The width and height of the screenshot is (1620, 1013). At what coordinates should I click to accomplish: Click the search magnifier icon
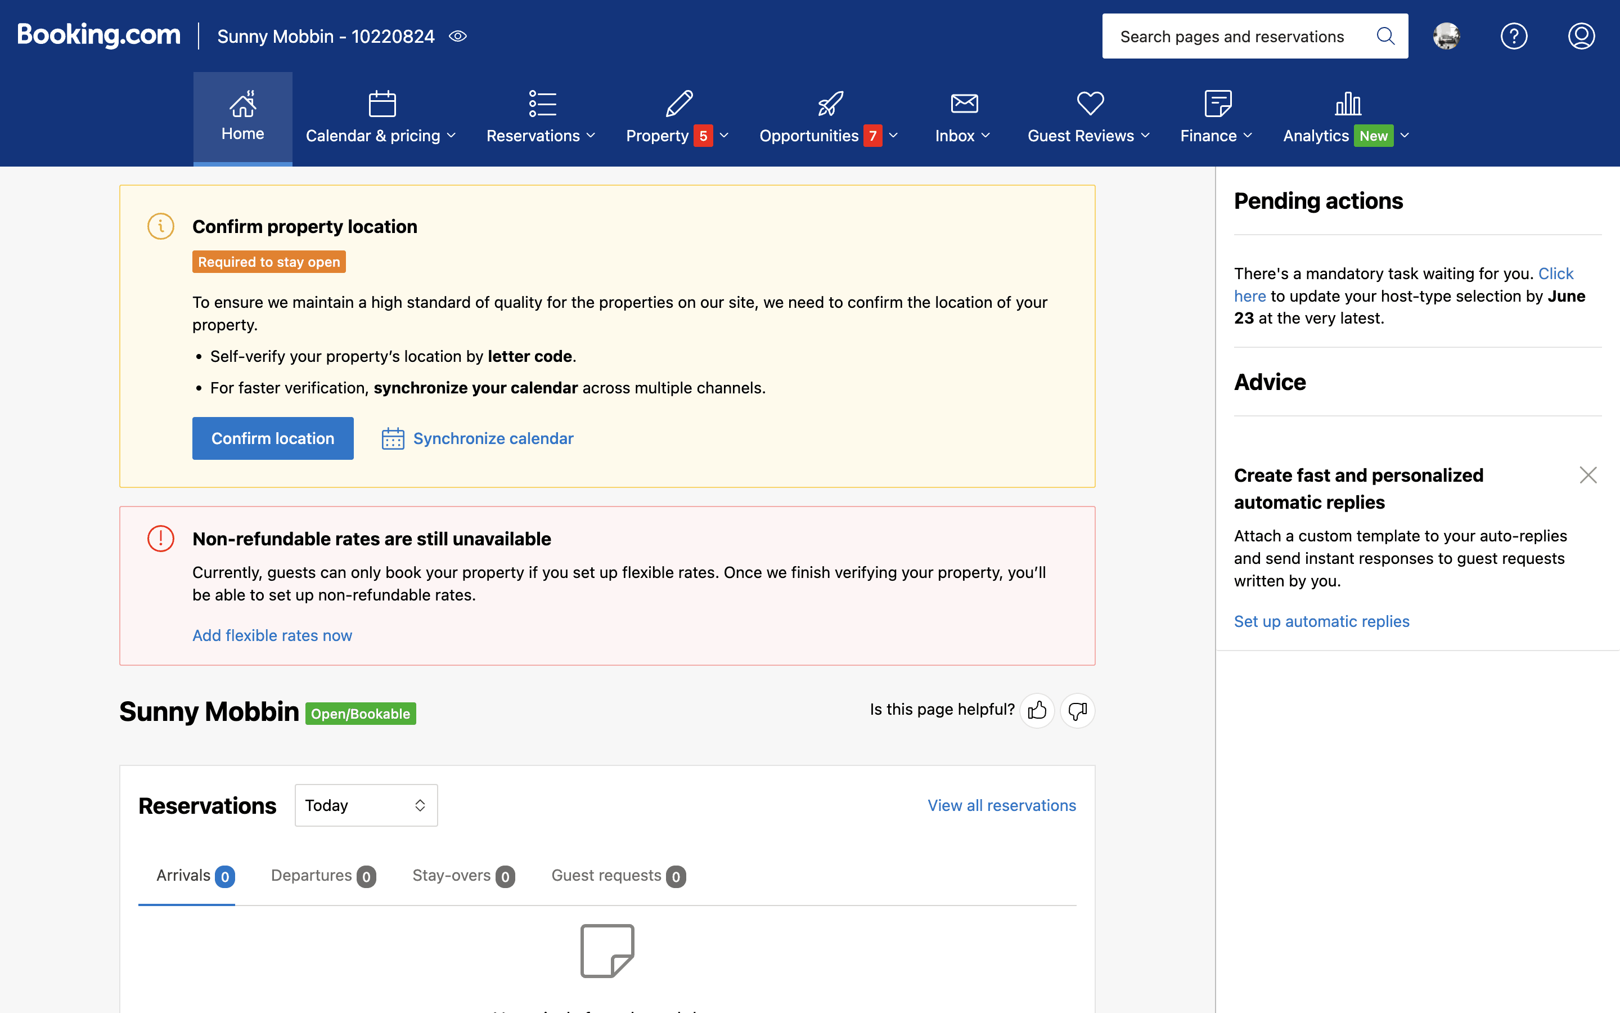[1385, 36]
